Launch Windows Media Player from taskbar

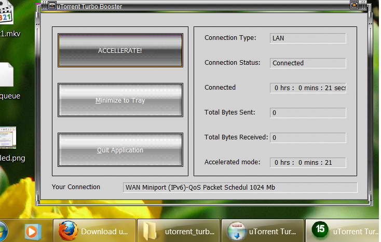pos(33,232)
